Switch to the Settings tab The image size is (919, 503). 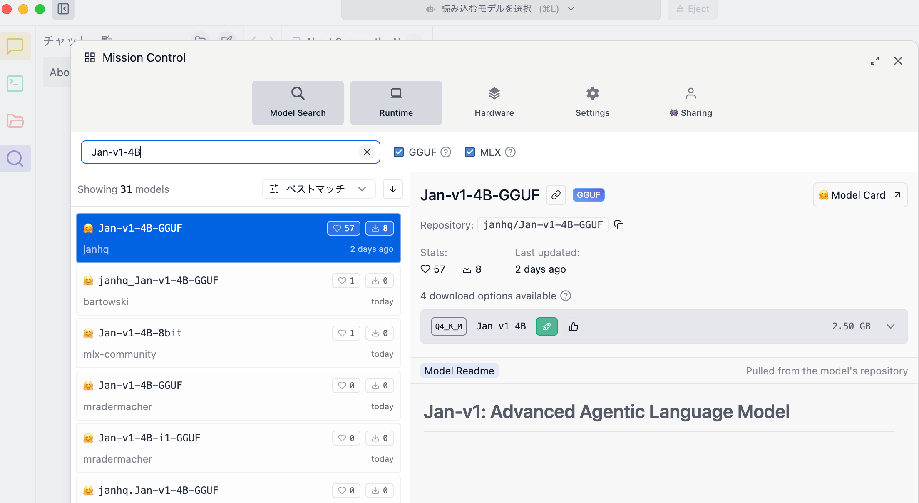pos(592,102)
